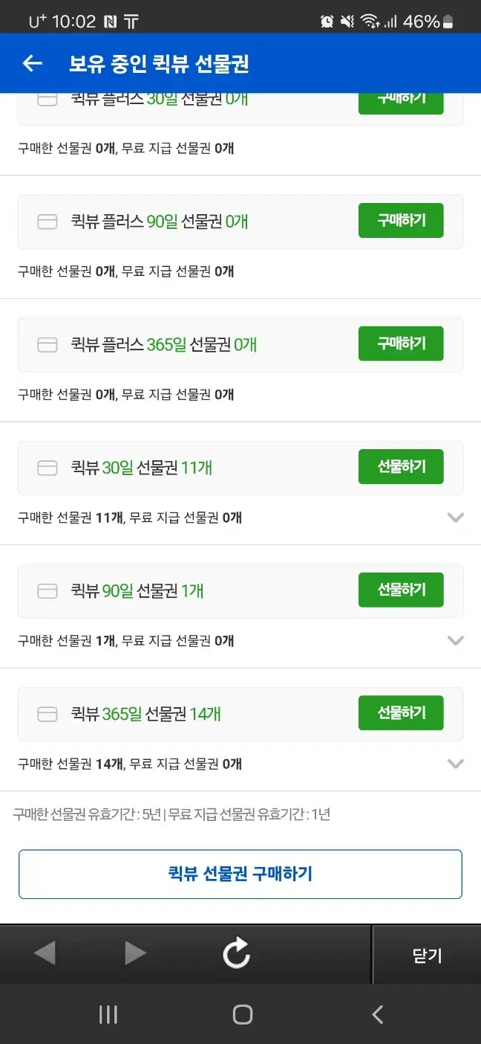
Task: Expand details of the 퀵뷰 90일 선물권 row
Action: 456,640
